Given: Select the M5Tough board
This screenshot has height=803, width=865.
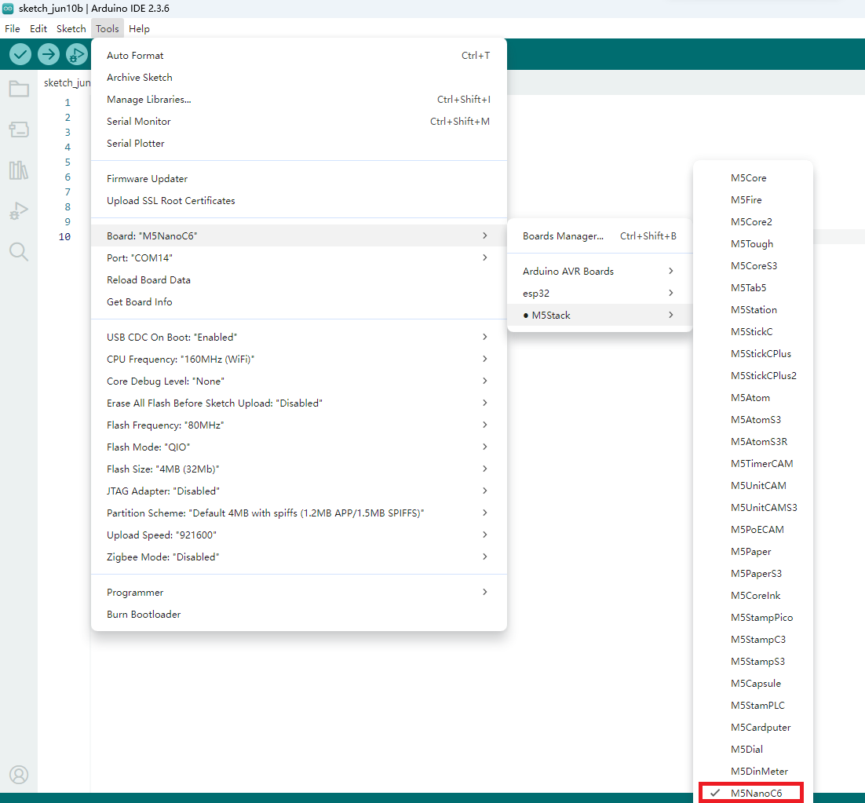Looking at the screenshot, I should (753, 244).
